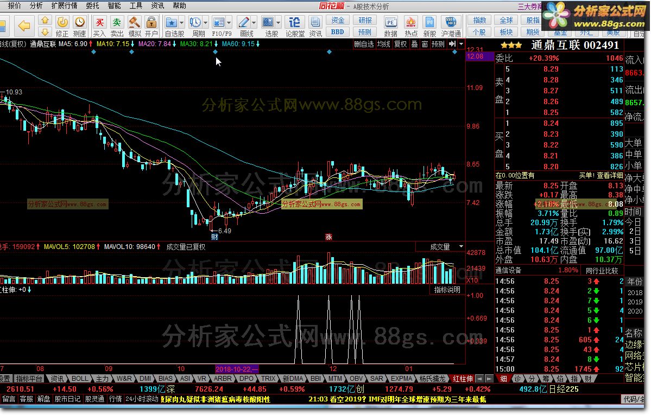The image size is (651, 415).
Task: Click the 资金 button
Action: pyautogui.click(x=338, y=20)
